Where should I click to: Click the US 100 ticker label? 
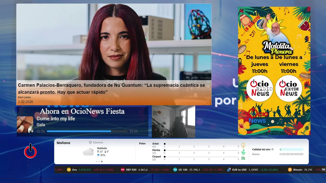click(183, 170)
